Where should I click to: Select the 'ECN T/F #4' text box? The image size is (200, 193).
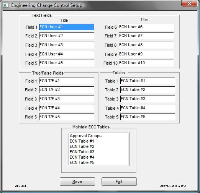coord(66,108)
